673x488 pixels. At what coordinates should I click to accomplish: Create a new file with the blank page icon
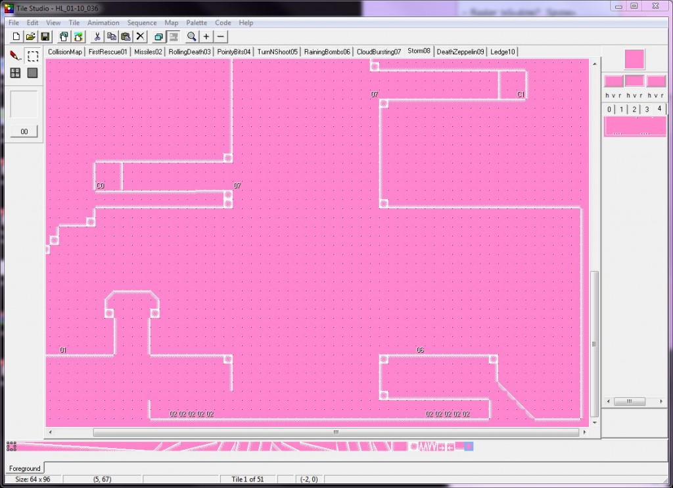point(16,37)
